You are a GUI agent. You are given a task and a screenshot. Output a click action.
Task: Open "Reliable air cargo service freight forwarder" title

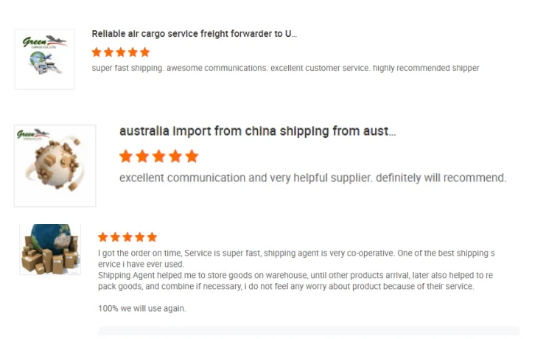194,34
